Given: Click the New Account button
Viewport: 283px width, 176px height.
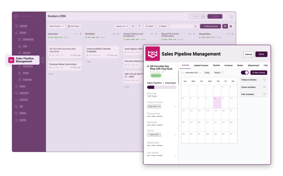Looking at the screenshot, I should click(x=210, y=26).
